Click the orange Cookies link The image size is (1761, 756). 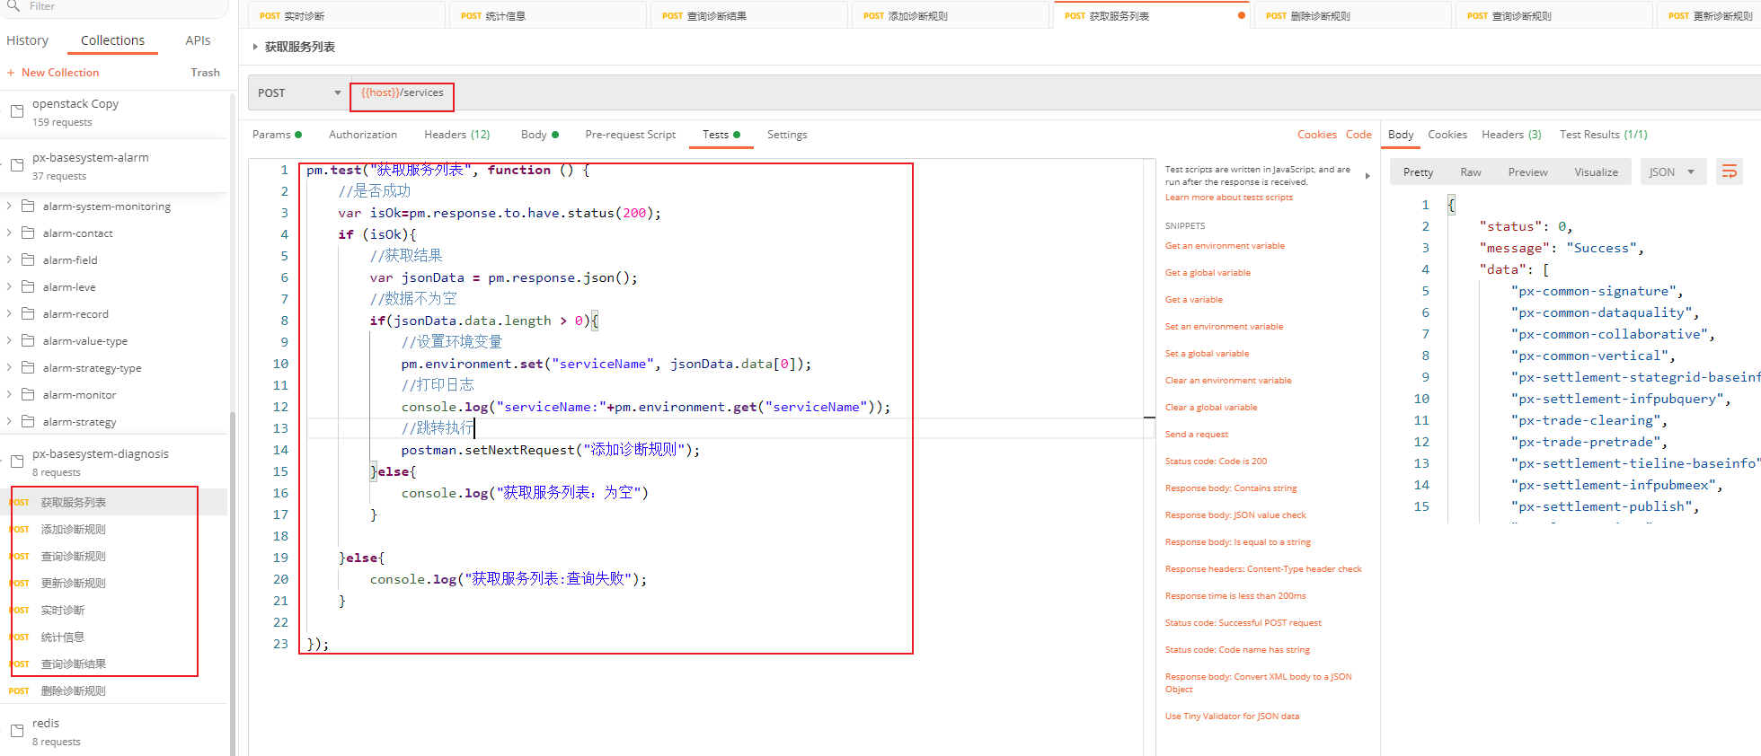[x=1316, y=135]
